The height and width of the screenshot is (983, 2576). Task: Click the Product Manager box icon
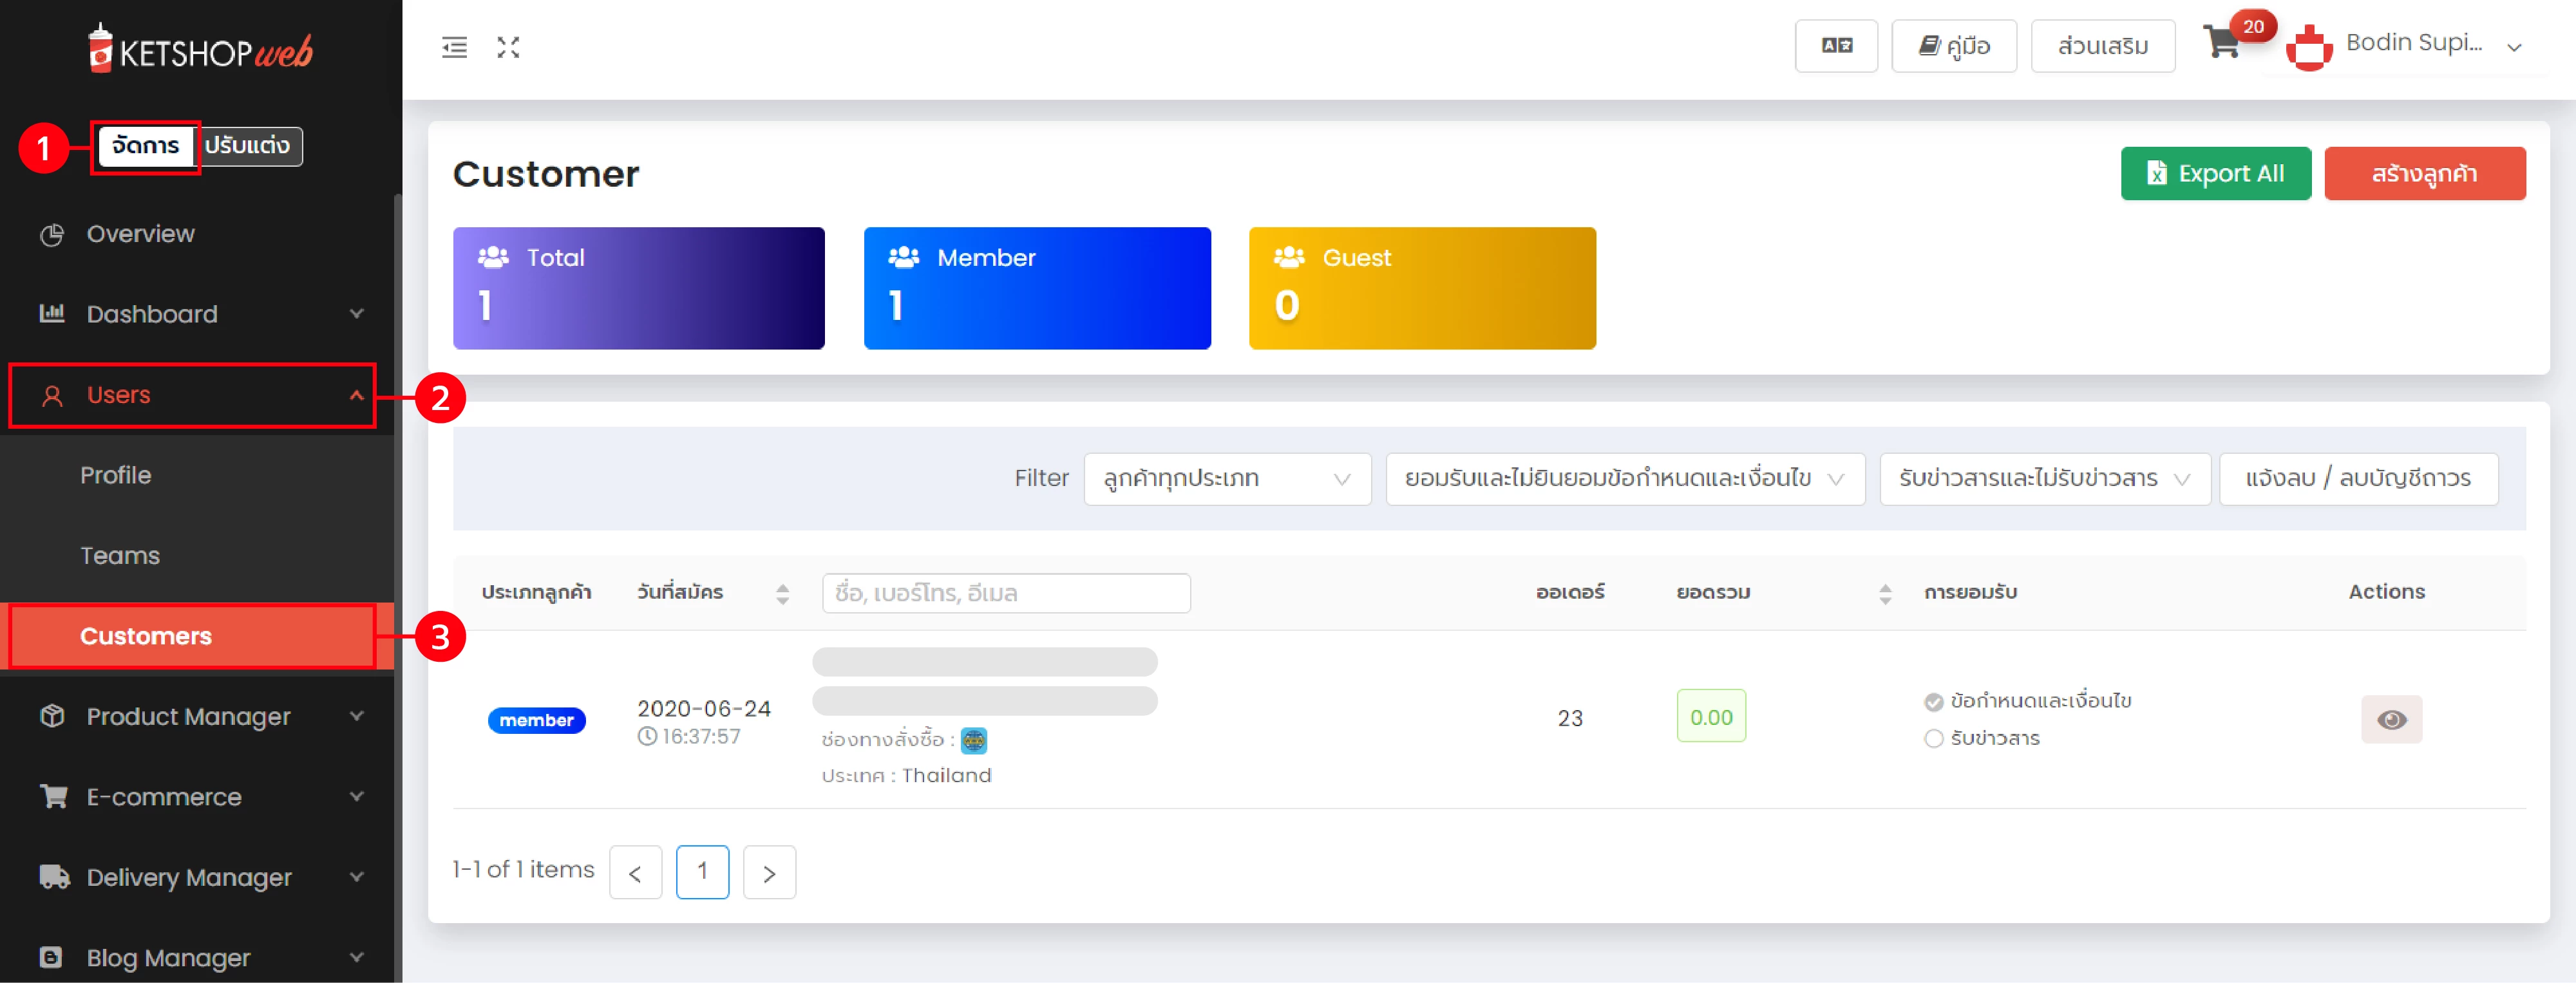tap(52, 716)
